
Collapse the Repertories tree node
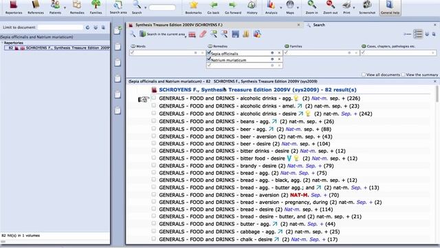(x=2, y=43)
